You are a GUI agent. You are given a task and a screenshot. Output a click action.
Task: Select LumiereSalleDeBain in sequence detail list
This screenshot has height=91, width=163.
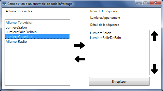pyautogui.click(x=119, y=38)
